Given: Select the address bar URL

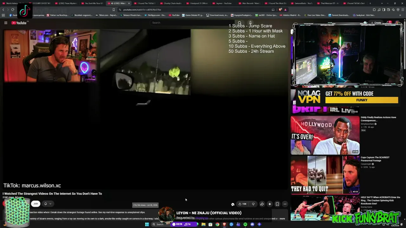Looking at the screenshot, I should tap(142, 9).
